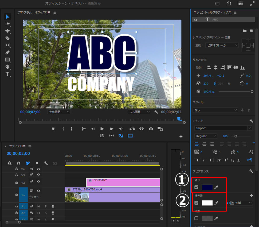Screen dimensions: 259x227
Task: Open the Impact font dropdown
Action: 250,128
